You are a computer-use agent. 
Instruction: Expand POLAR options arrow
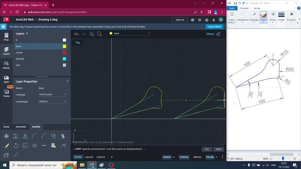tap(217, 157)
